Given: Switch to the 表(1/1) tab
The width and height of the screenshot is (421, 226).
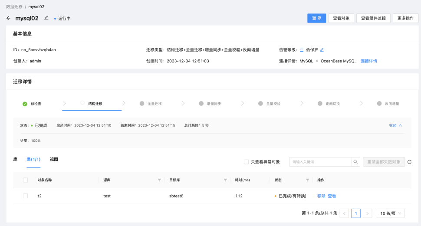Looking at the screenshot, I should point(33,160).
